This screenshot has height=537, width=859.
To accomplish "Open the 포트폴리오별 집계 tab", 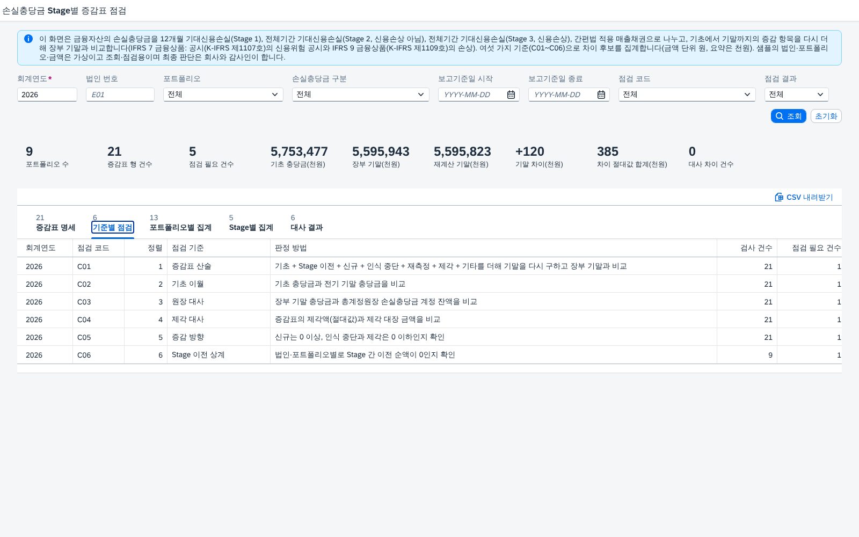I will click(x=180, y=223).
